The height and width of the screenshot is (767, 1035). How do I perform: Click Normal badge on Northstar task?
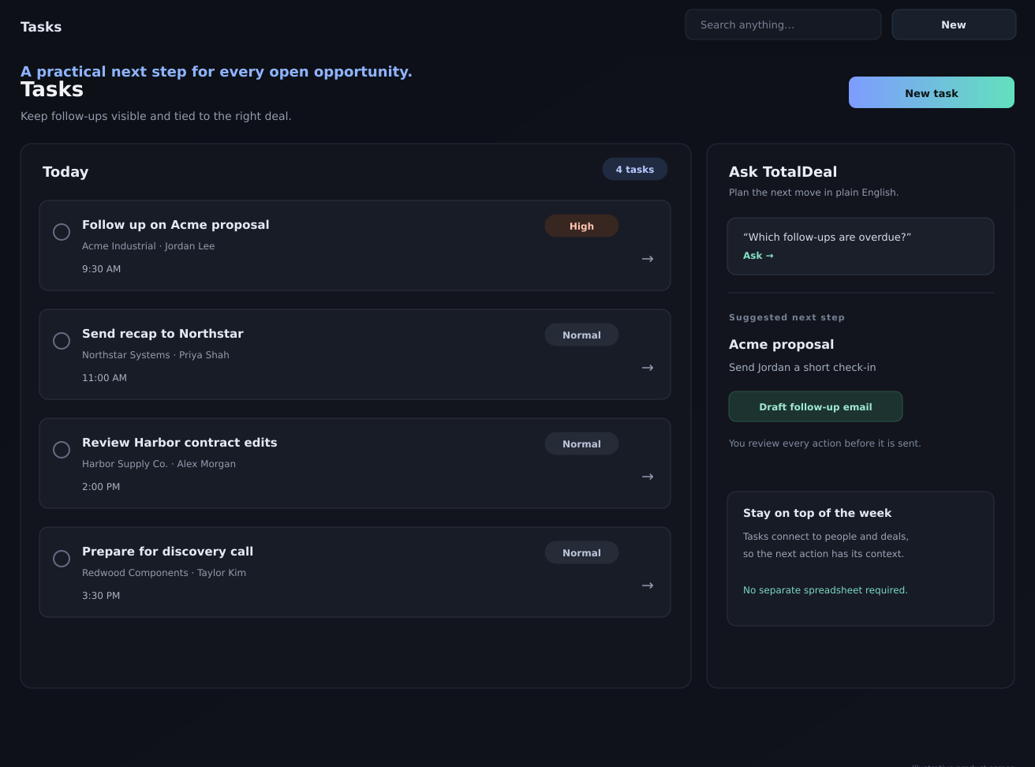pyautogui.click(x=581, y=335)
